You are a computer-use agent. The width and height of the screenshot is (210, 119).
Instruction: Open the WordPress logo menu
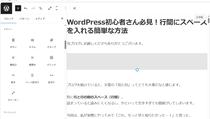point(6,8)
